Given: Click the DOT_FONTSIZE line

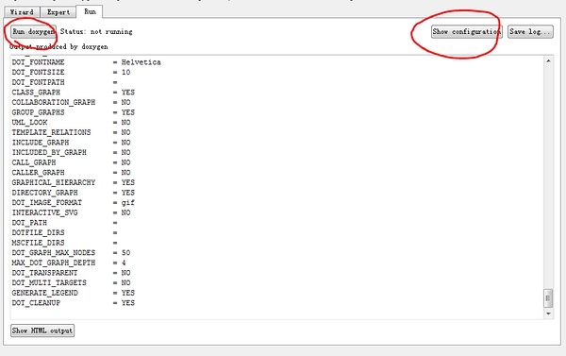Looking at the screenshot, I should pyautogui.click(x=71, y=73).
